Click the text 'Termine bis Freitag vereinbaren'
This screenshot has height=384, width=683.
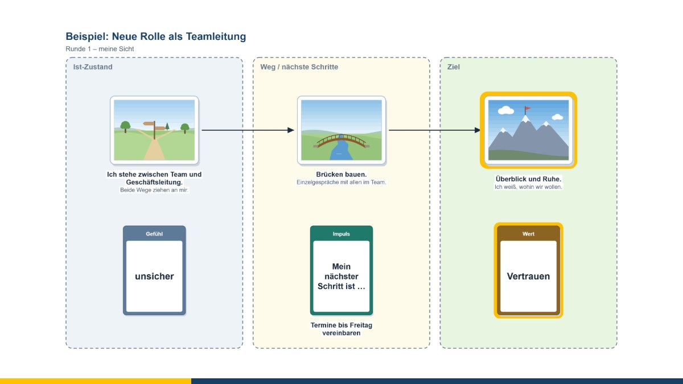[341, 329]
